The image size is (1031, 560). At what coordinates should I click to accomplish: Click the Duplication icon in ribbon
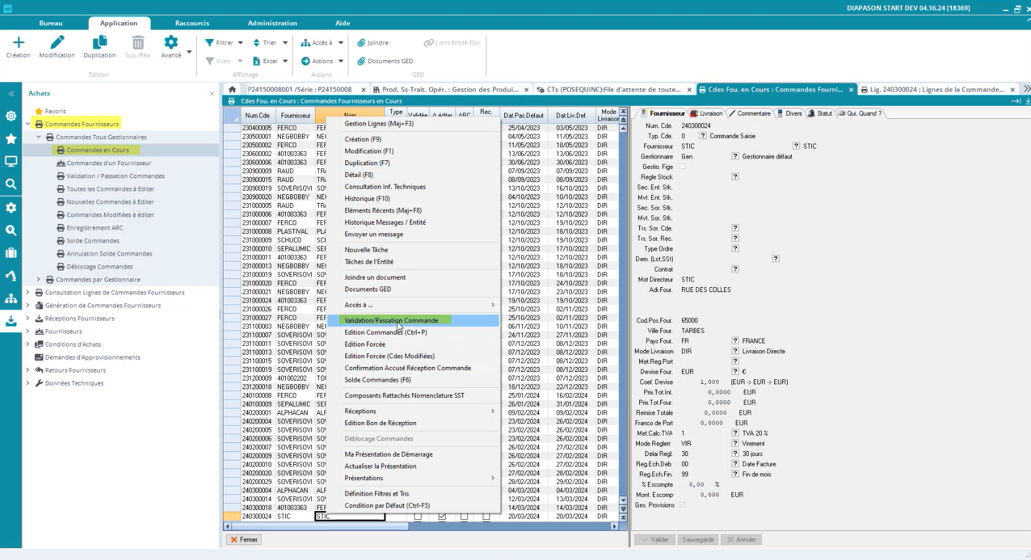100,43
